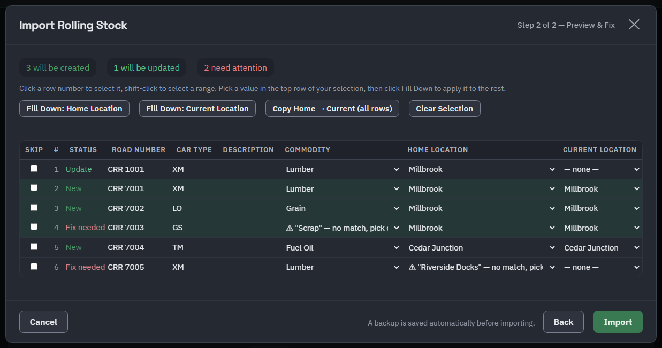The width and height of the screenshot is (662, 348).
Task: Go Back to previous step
Action: (564, 322)
